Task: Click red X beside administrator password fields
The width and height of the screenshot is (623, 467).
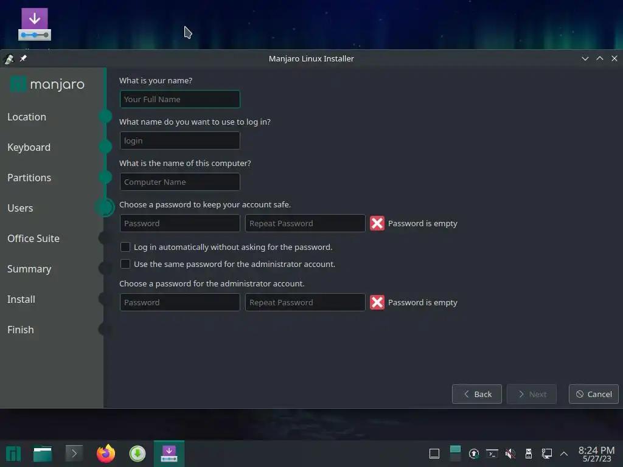Action: point(377,302)
